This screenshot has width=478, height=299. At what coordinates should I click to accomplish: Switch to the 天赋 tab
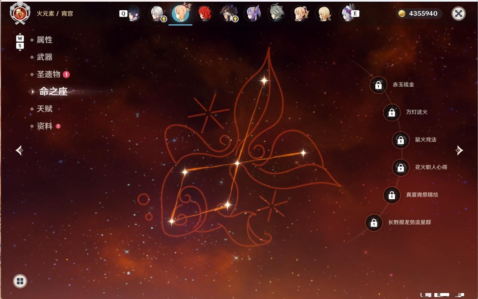44,109
